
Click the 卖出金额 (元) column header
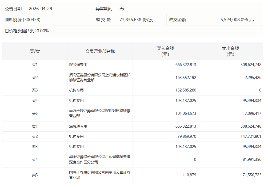pos(230,51)
